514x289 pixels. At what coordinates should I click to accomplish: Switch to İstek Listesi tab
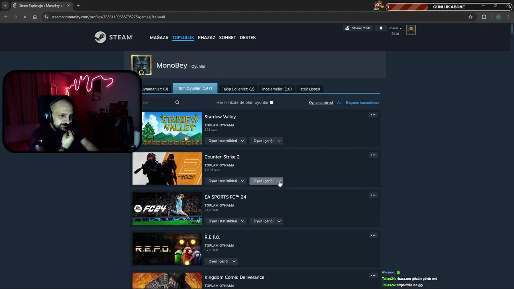[310, 89]
